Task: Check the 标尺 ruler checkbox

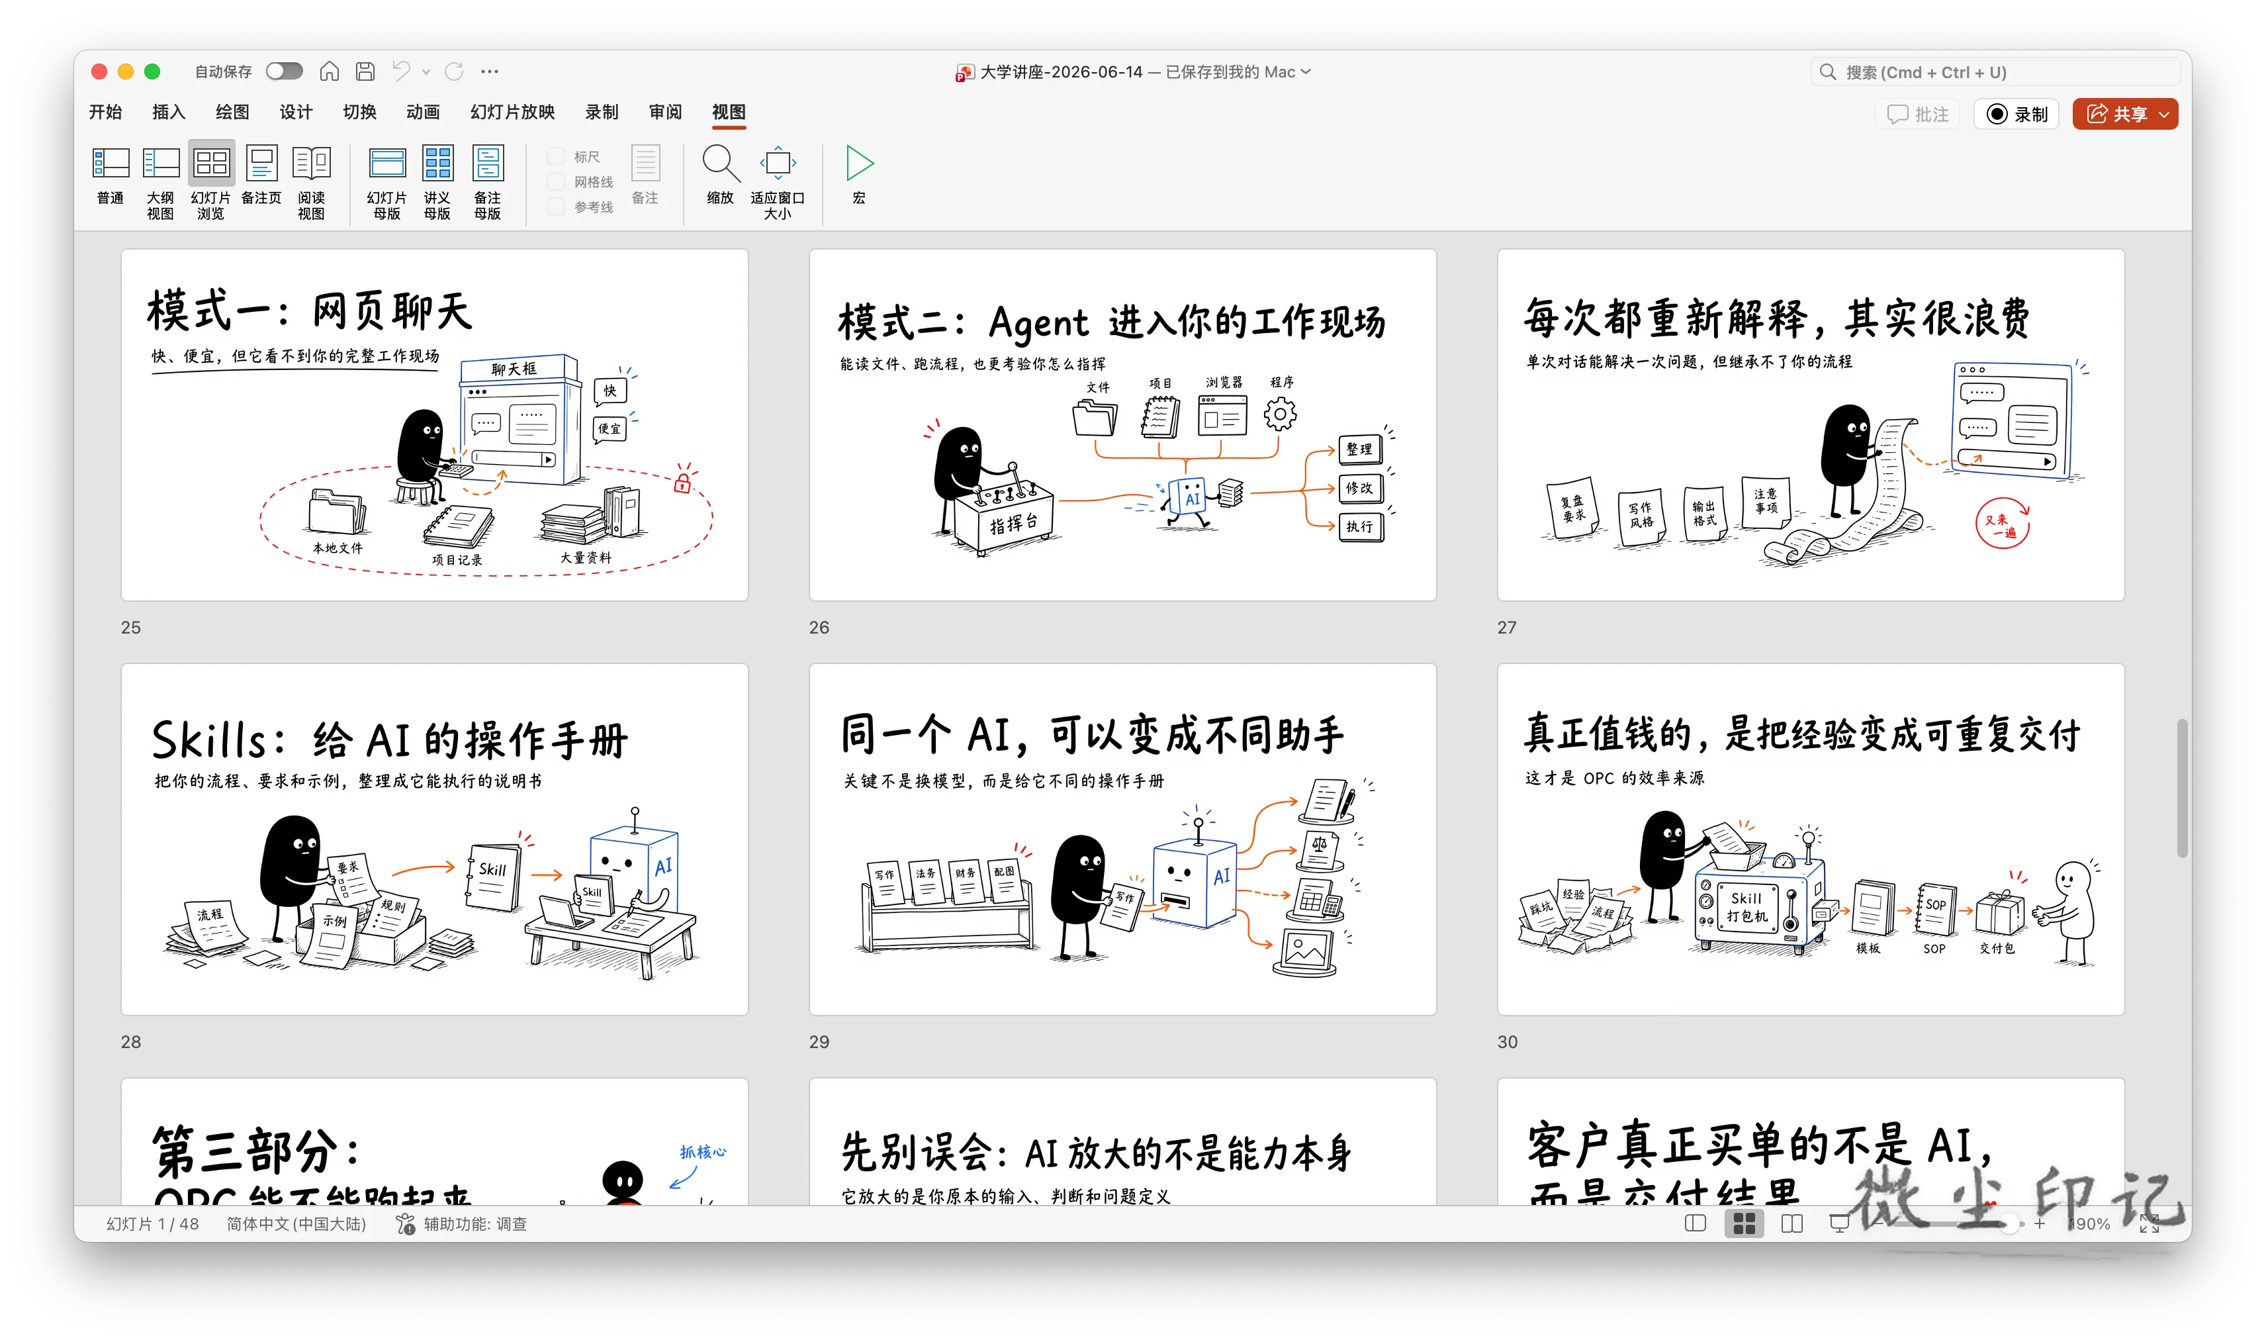Action: pos(557,156)
